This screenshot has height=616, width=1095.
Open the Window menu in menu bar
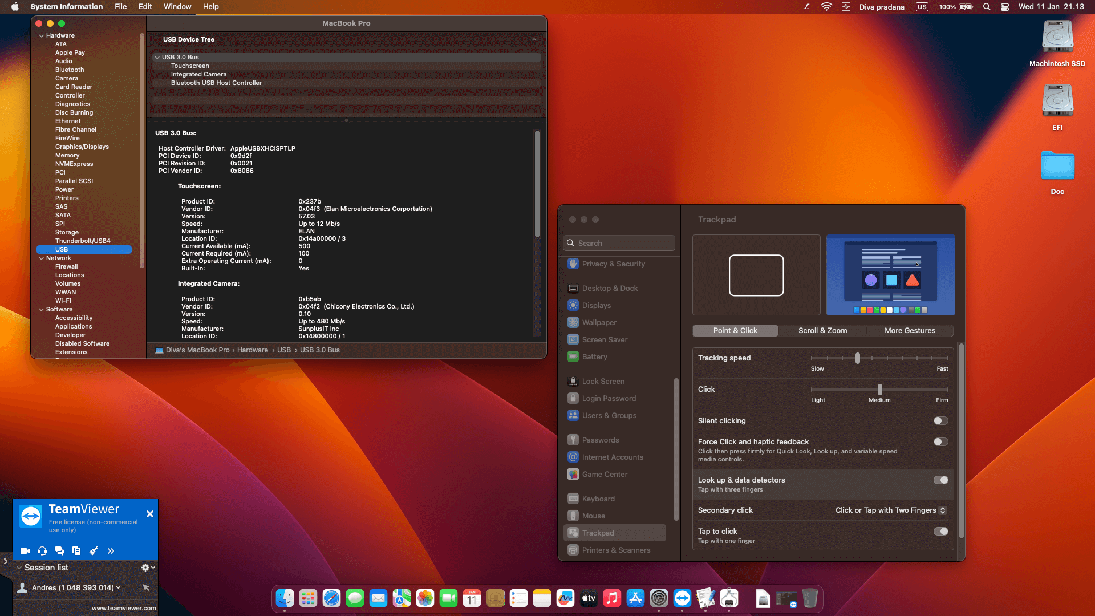pos(177,6)
